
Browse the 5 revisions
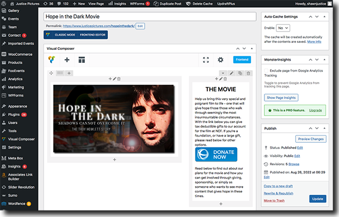click(294, 164)
